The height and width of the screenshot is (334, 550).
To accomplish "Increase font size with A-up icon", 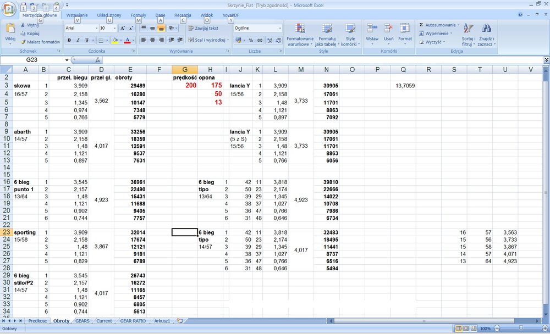I will click(x=123, y=29).
